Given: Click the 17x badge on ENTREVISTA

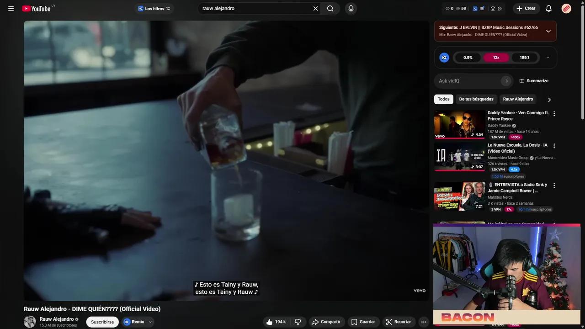Looking at the screenshot, I should [x=509, y=209].
